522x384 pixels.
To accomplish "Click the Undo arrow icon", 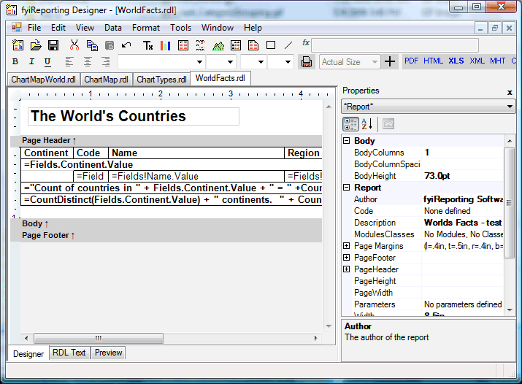I will (126, 45).
